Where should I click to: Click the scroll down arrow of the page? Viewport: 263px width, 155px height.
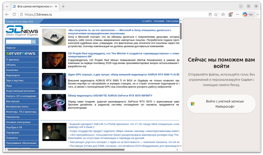click(x=181, y=146)
